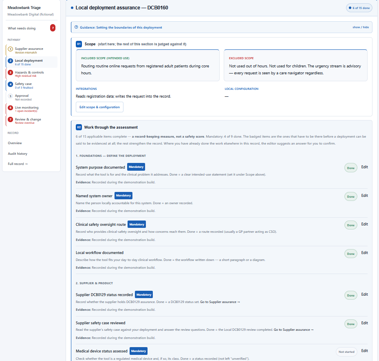
Task: Go to Supplier assurance in pathway
Action: (x=32, y=50)
